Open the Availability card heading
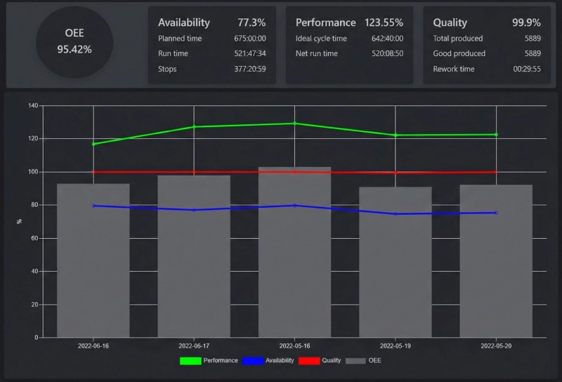 pos(184,22)
